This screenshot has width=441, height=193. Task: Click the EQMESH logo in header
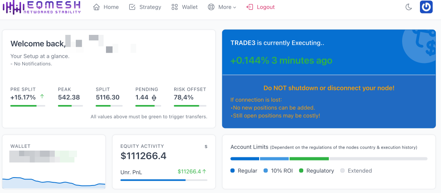click(41, 7)
